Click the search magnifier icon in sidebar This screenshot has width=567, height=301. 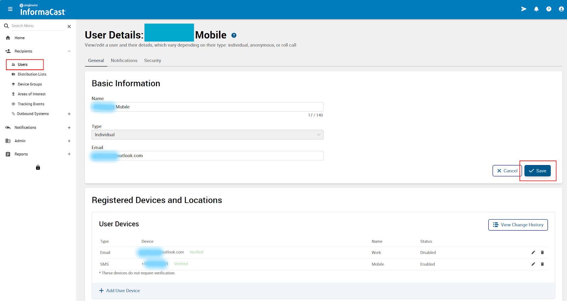(6, 26)
